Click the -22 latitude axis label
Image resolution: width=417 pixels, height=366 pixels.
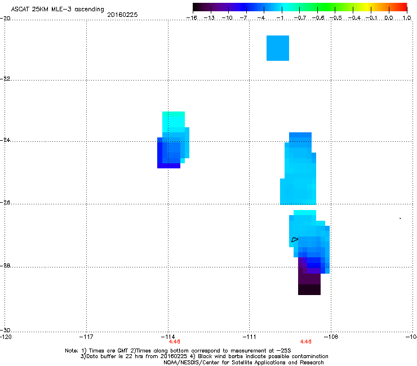click(x=6, y=79)
